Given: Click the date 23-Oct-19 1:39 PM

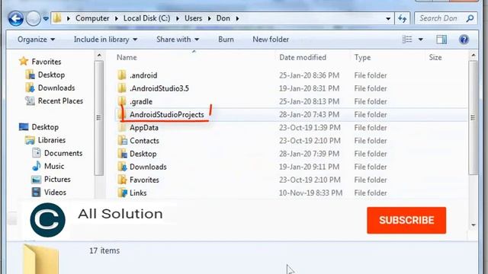Looking at the screenshot, I should [310, 128].
